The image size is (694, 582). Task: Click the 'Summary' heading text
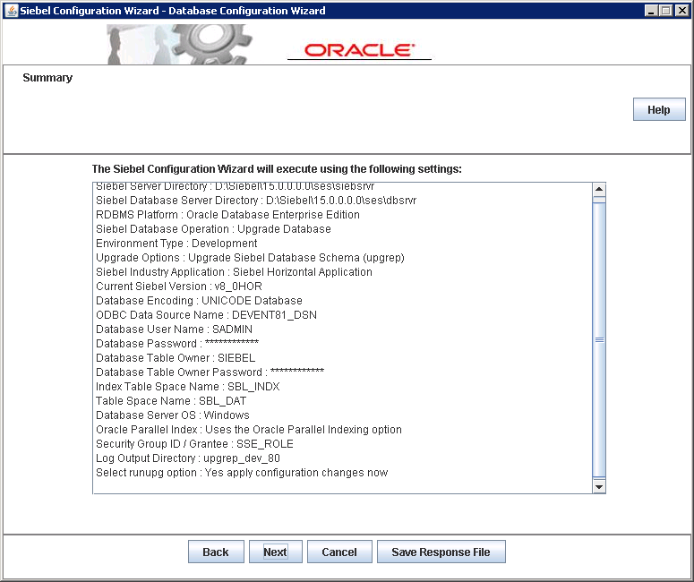click(x=47, y=78)
